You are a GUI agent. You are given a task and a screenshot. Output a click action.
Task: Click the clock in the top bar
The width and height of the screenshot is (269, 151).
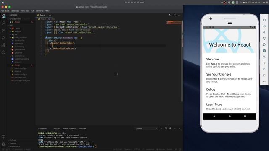(x=134, y=3)
